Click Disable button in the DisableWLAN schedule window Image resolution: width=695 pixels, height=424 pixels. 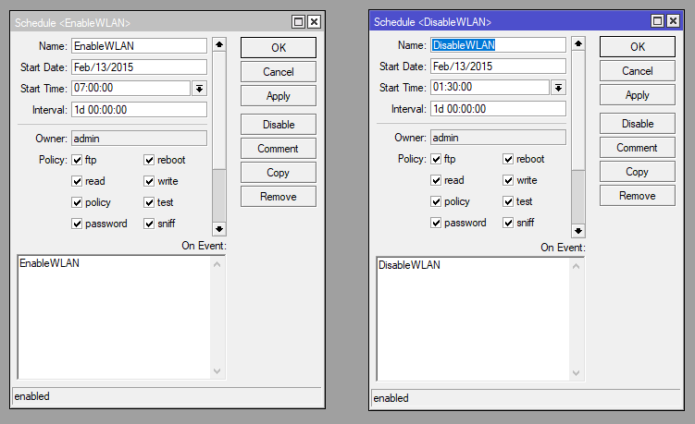(638, 124)
